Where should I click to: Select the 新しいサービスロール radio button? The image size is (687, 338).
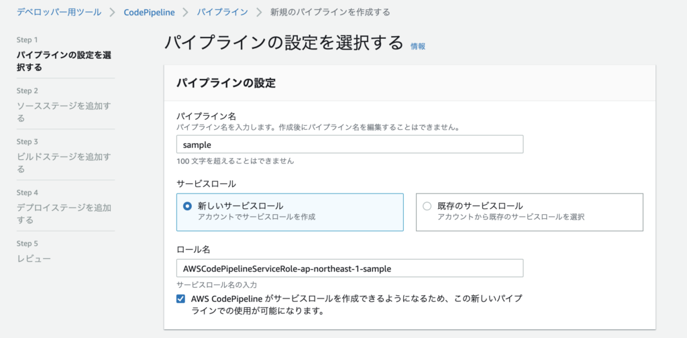click(187, 206)
